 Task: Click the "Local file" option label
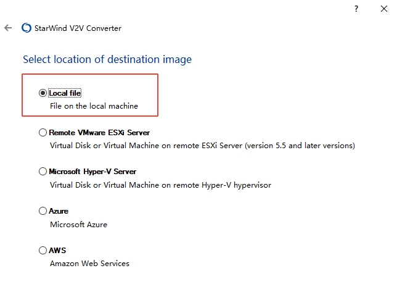click(65, 93)
